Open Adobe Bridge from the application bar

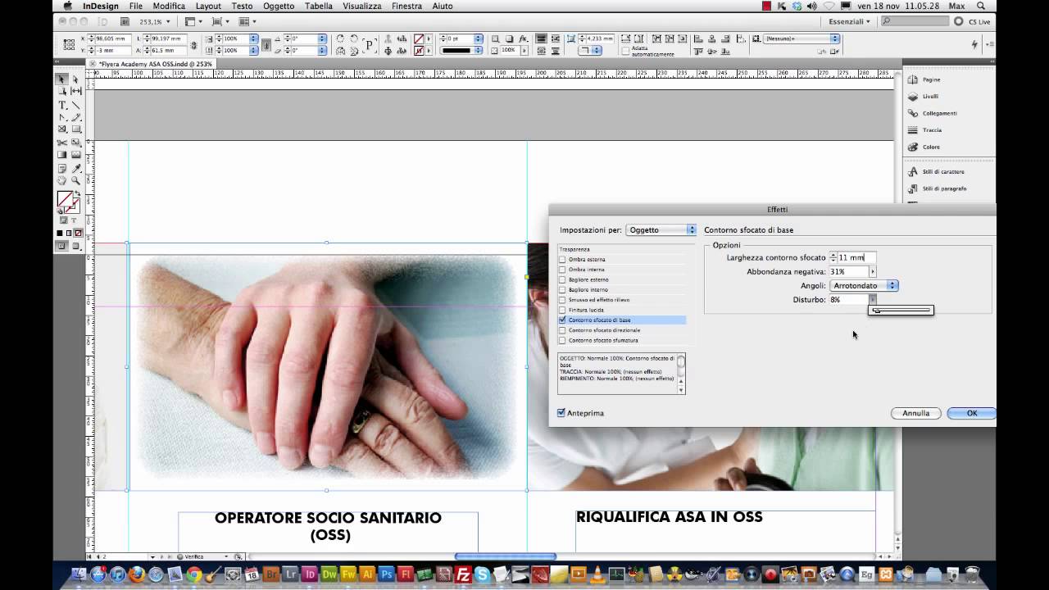(125, 21)
